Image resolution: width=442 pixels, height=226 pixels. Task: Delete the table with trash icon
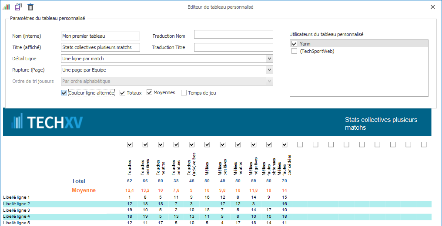pos(30,7)
